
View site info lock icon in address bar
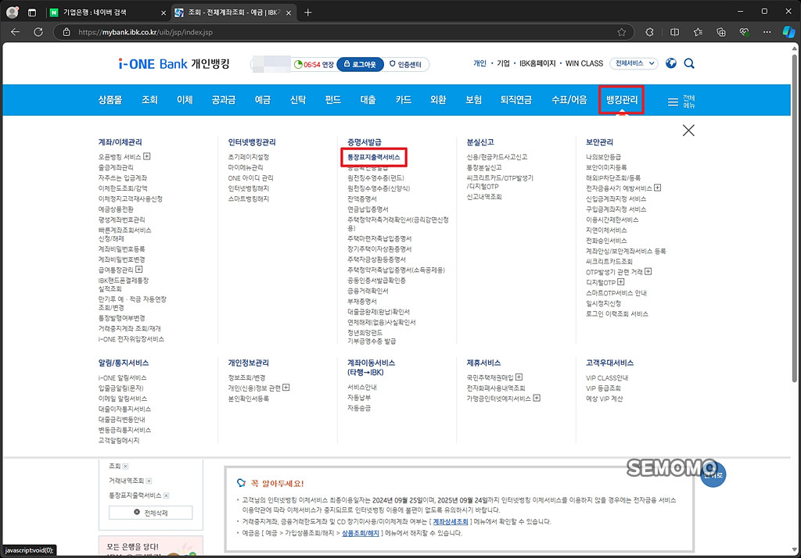66,32
